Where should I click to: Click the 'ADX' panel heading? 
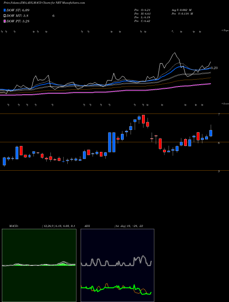(x=87, y=226)
